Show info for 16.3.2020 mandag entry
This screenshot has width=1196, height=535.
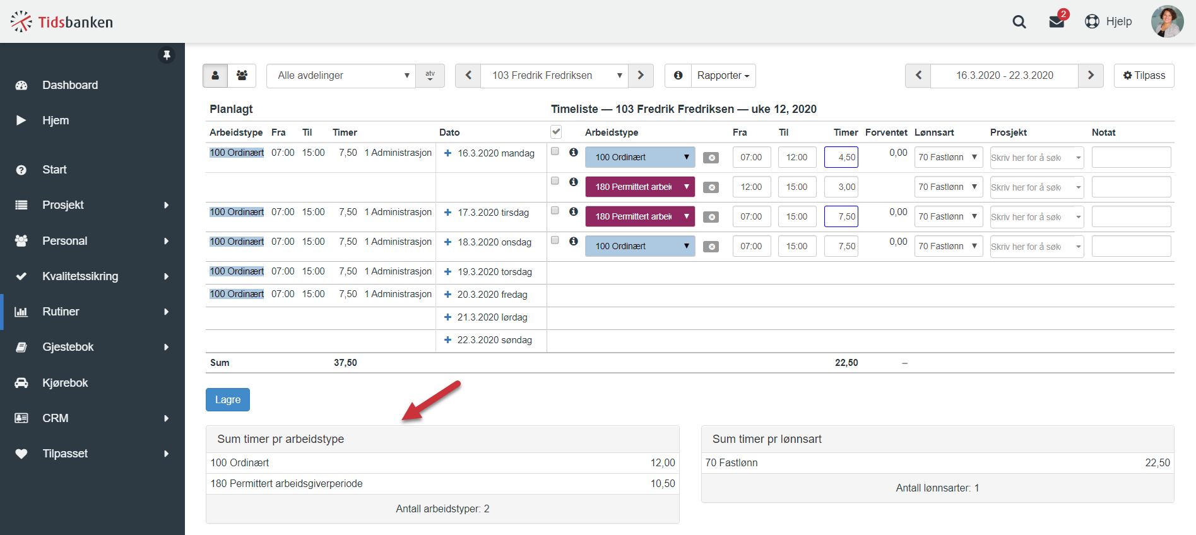click(573, 152)
